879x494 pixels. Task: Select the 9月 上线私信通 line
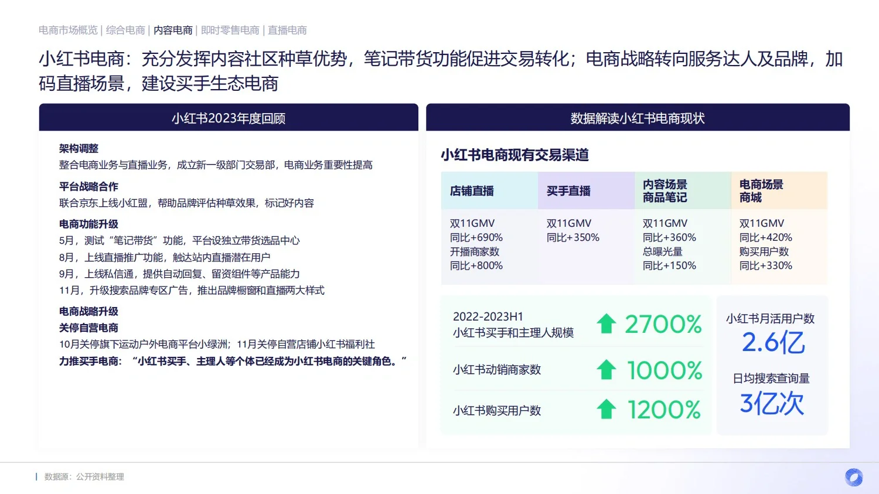click(179, 274)
